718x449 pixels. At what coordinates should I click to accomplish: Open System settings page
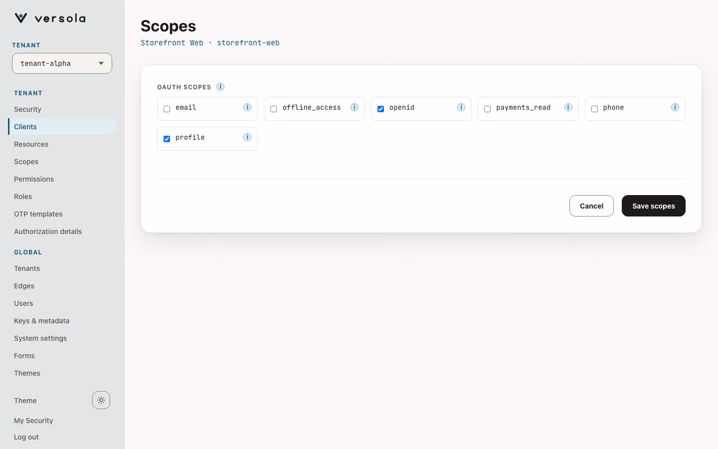pyautogui.click(x=62, y=338)
